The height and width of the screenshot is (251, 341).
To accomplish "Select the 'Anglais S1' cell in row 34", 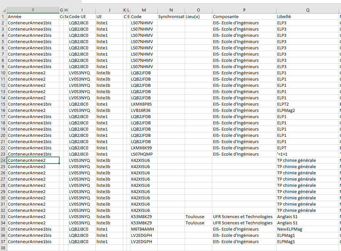I will click(x=307, y=223).
